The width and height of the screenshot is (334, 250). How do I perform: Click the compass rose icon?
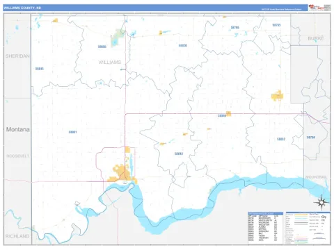pos(321,203)
